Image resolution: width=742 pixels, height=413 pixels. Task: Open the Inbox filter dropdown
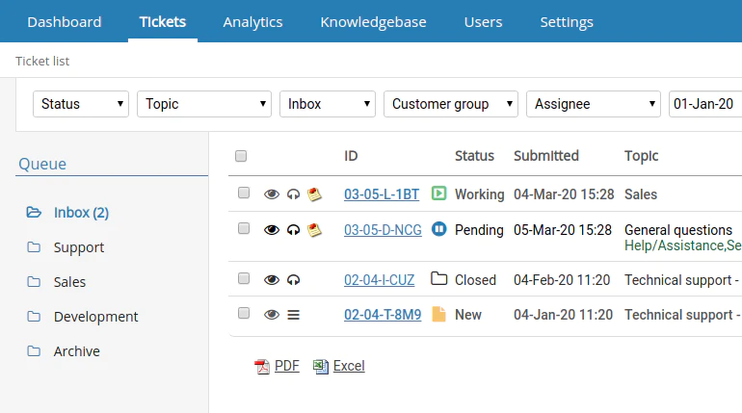tap(328, 104)
